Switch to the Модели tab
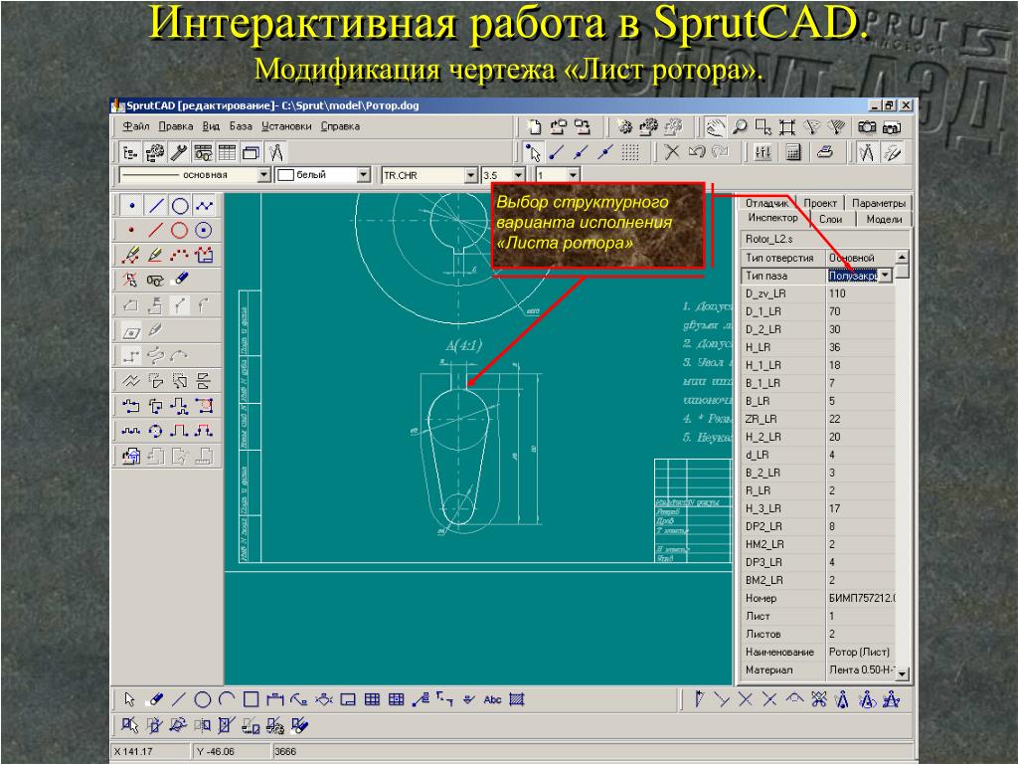 [x=884, y=220]
